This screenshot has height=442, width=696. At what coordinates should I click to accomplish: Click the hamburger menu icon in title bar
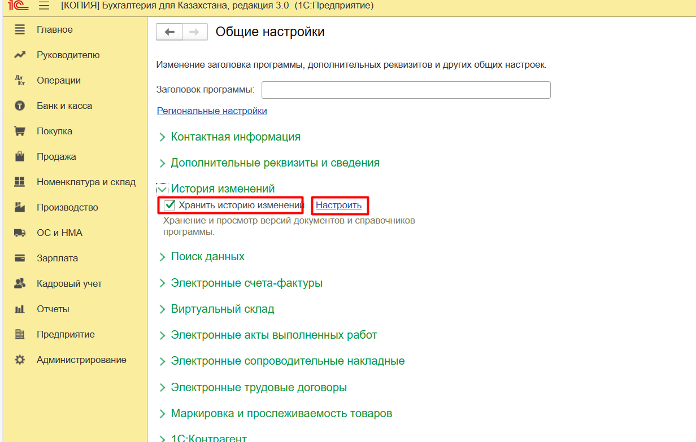tap(43, 6)
